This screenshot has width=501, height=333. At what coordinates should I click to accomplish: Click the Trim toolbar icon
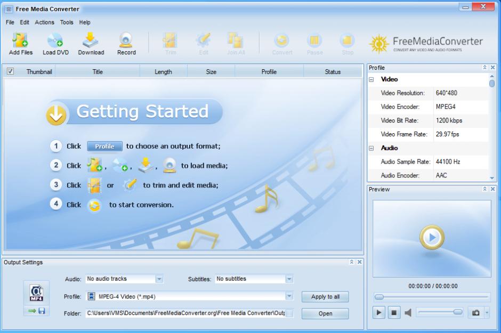click(170, 40)
